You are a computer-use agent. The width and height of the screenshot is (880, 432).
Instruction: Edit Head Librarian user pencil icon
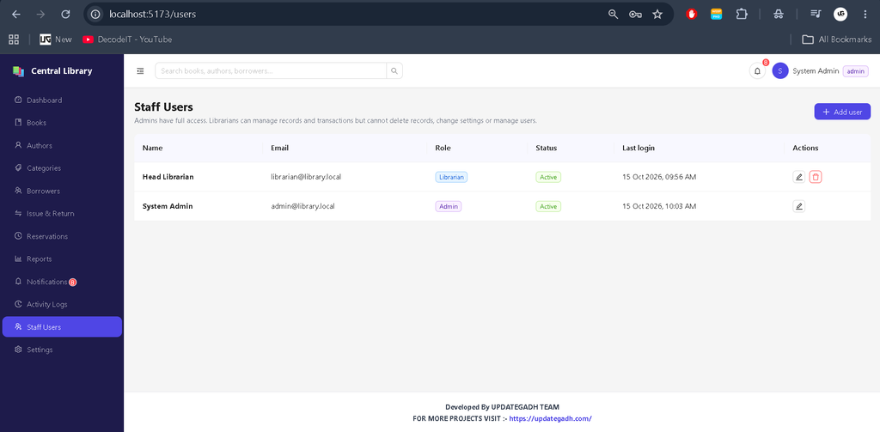click(798, 177)
